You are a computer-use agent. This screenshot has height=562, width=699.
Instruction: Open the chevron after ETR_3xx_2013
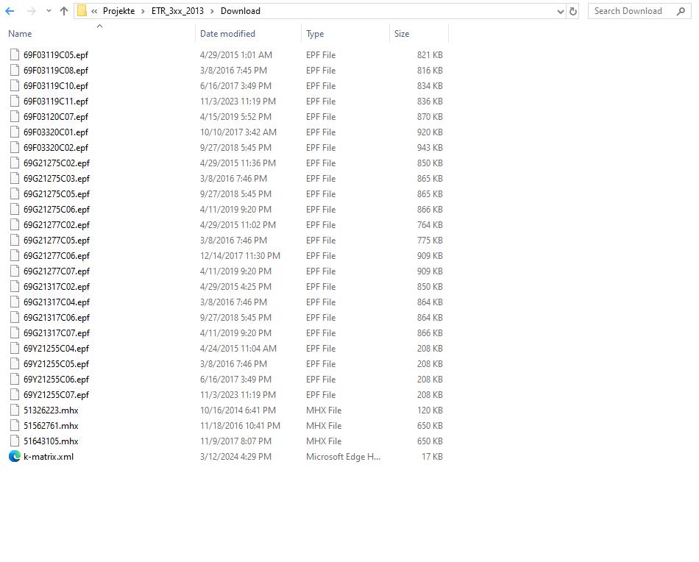click(212, 11)
